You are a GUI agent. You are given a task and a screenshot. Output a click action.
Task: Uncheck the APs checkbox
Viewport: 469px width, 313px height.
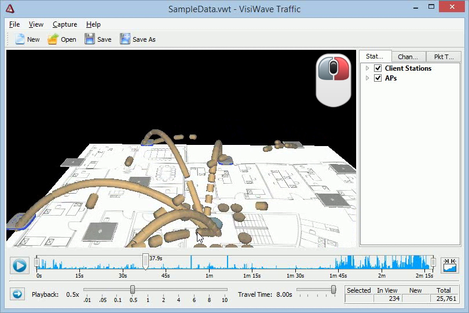click(378, 78)
